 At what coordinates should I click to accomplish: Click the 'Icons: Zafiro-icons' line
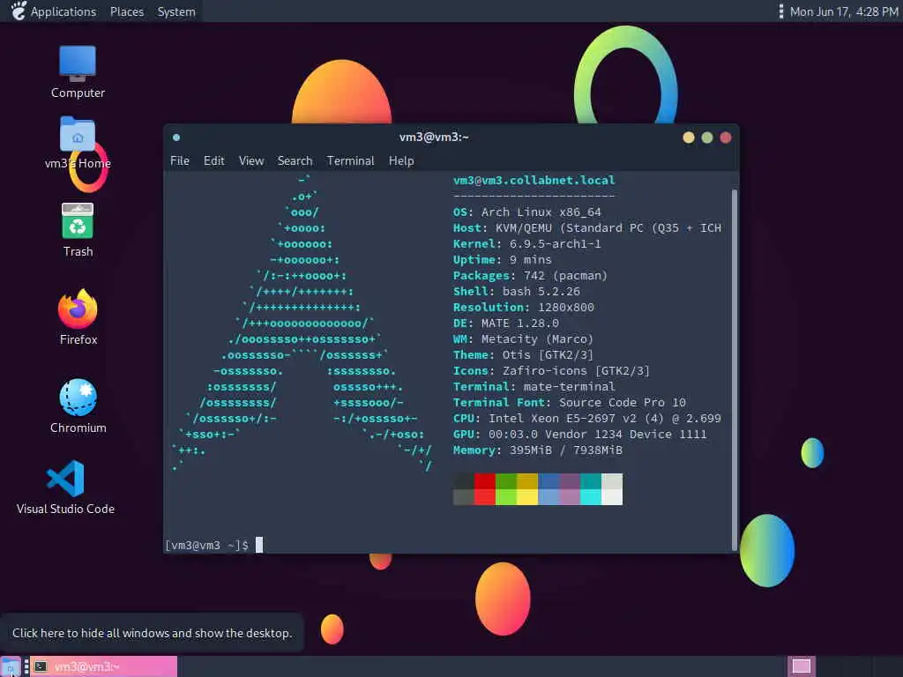(x=551, y=371)
